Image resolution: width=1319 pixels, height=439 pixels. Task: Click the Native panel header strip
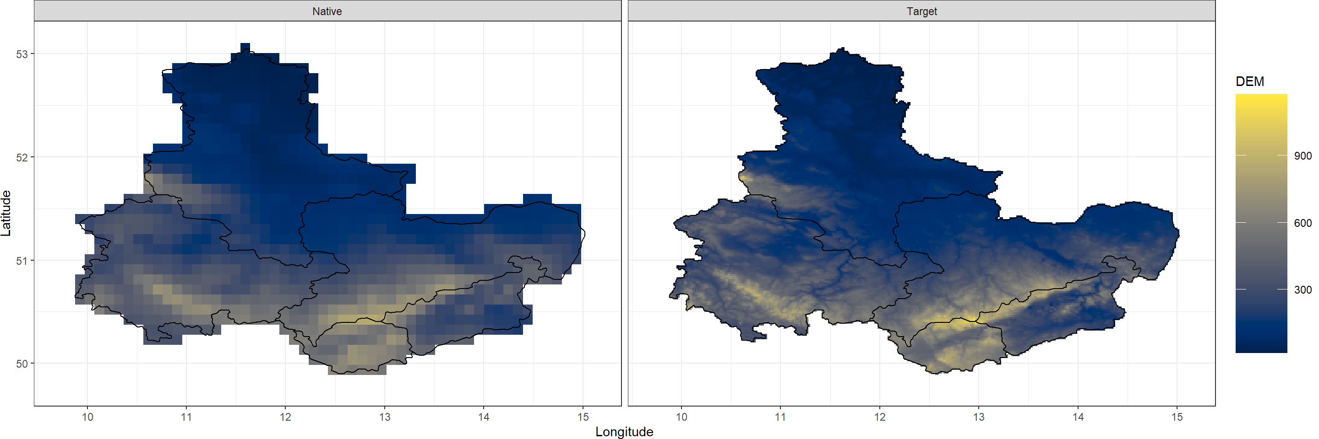pos(327,11)
